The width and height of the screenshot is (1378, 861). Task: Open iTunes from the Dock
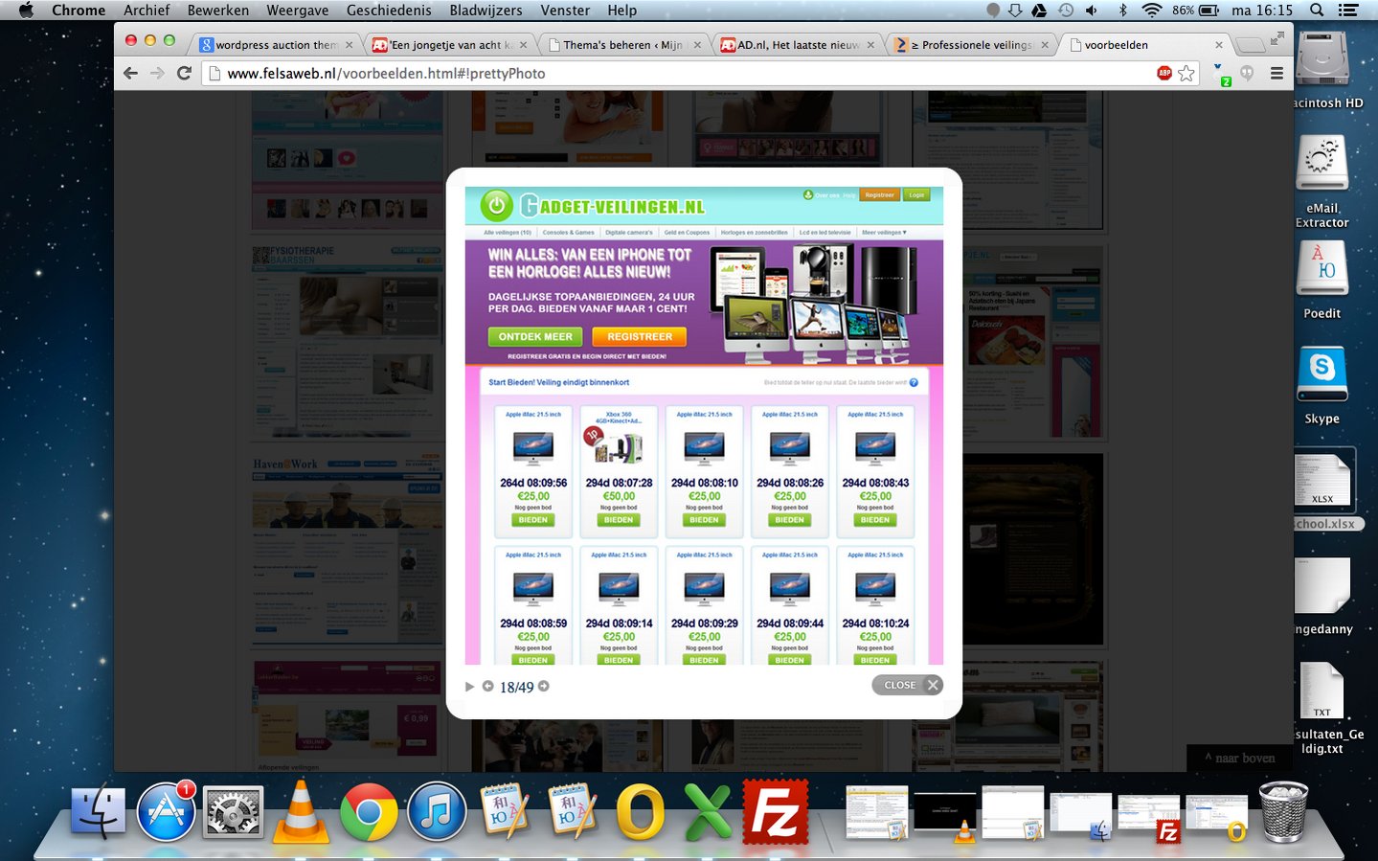click(437, 811)
